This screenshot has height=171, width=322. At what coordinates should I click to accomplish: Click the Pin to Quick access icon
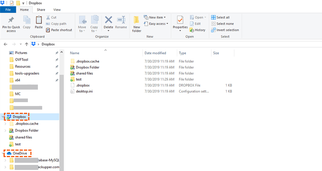click(x=11, y=20)
